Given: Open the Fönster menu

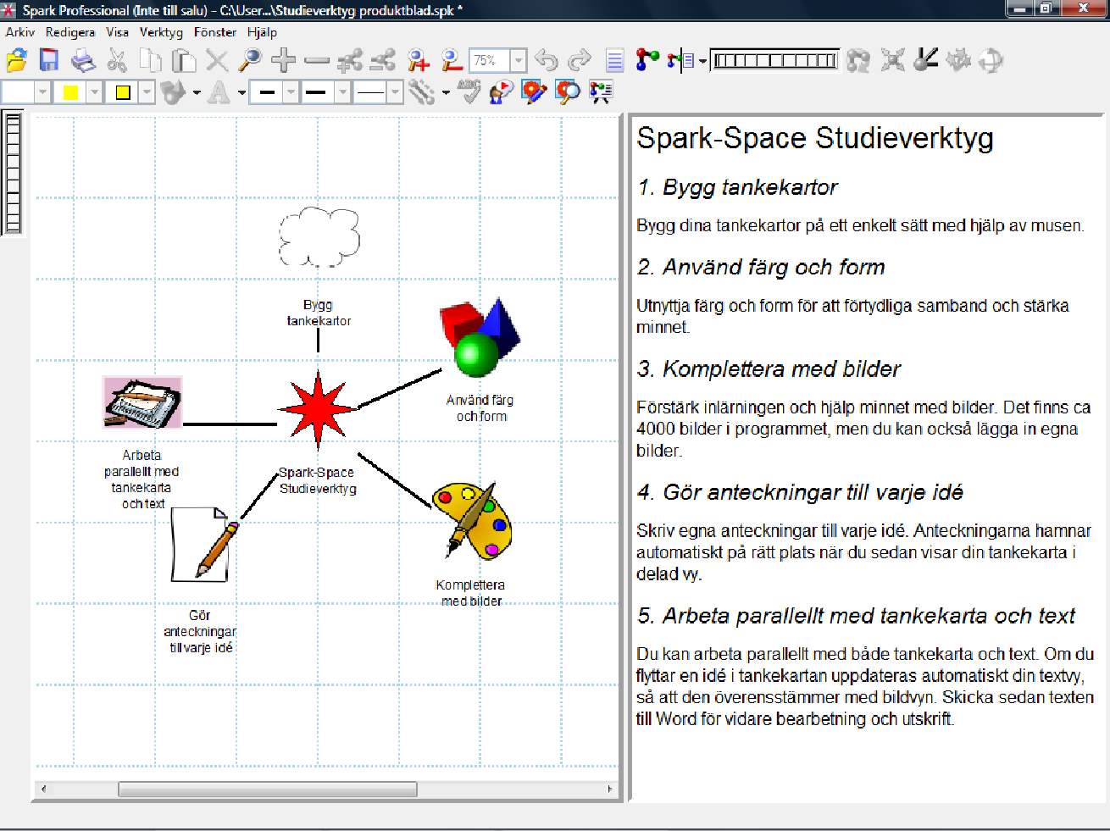Looking at the screenshot, I should coord(215,32).
